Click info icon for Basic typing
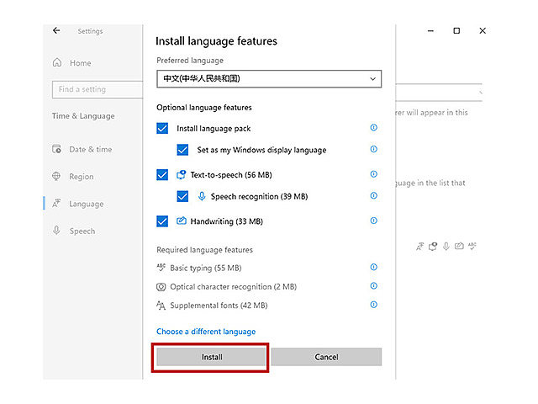 pyautogui.click(x=373, y=267)
